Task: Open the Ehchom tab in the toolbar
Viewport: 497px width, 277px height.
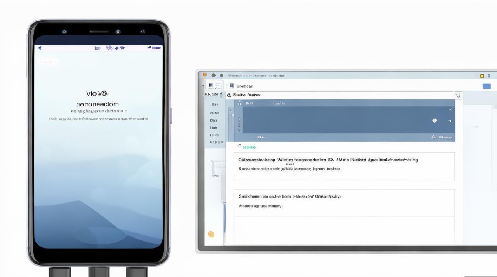Action: point(245,86)
